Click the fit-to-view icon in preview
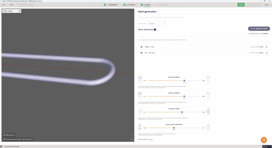 pos(132,135)
